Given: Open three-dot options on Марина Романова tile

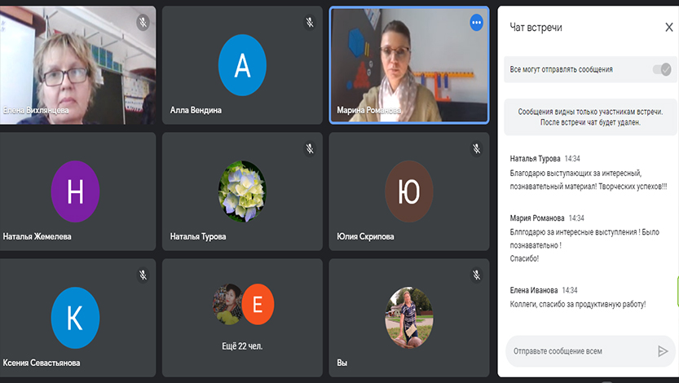Looking at the screenshot, I should (x=476, y=23).
